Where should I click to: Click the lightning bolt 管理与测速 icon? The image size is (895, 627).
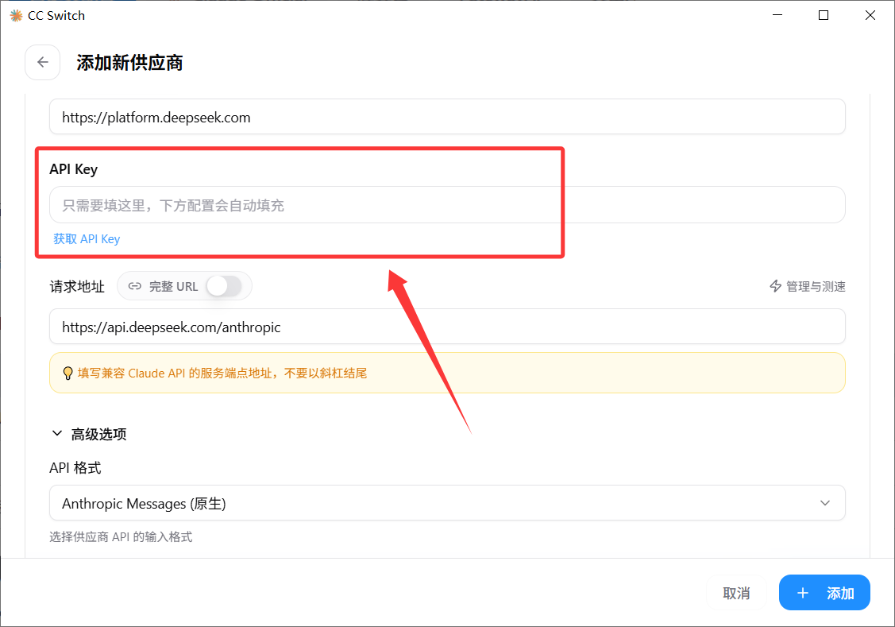coord(775,286)
